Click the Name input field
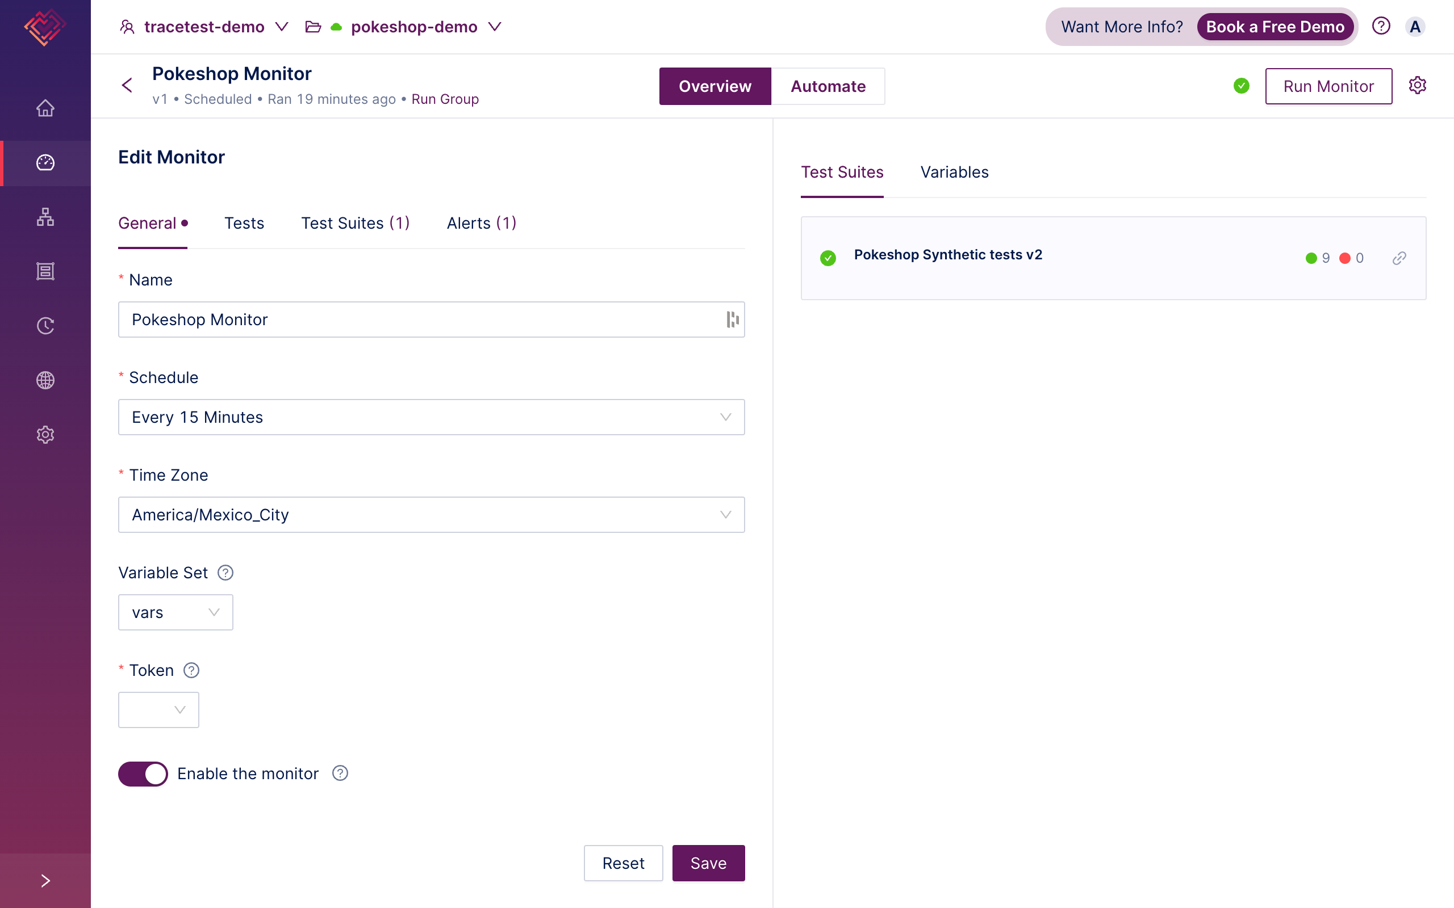This screenshot has width=1454, height=908. click(x=420, y=320)
